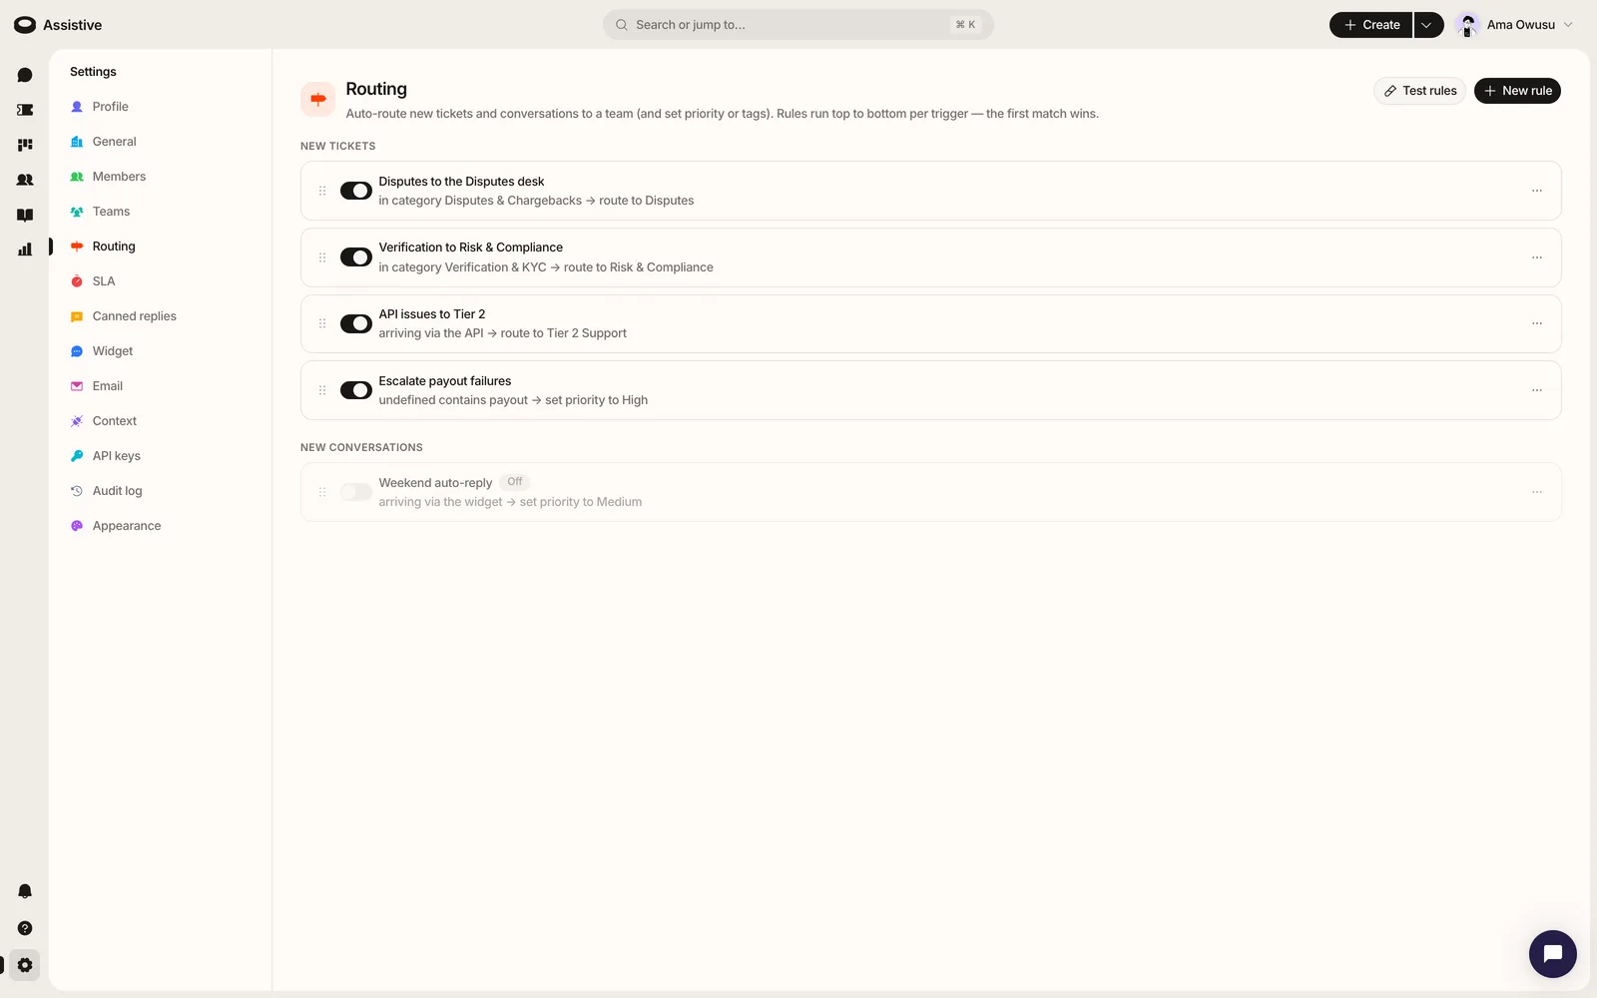Open more options for Escalate payout rule
The height and width of the screenshot is (998, 1597).
point(1537,390)
